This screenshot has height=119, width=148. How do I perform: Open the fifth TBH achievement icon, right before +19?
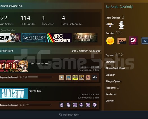pos(88,77)
